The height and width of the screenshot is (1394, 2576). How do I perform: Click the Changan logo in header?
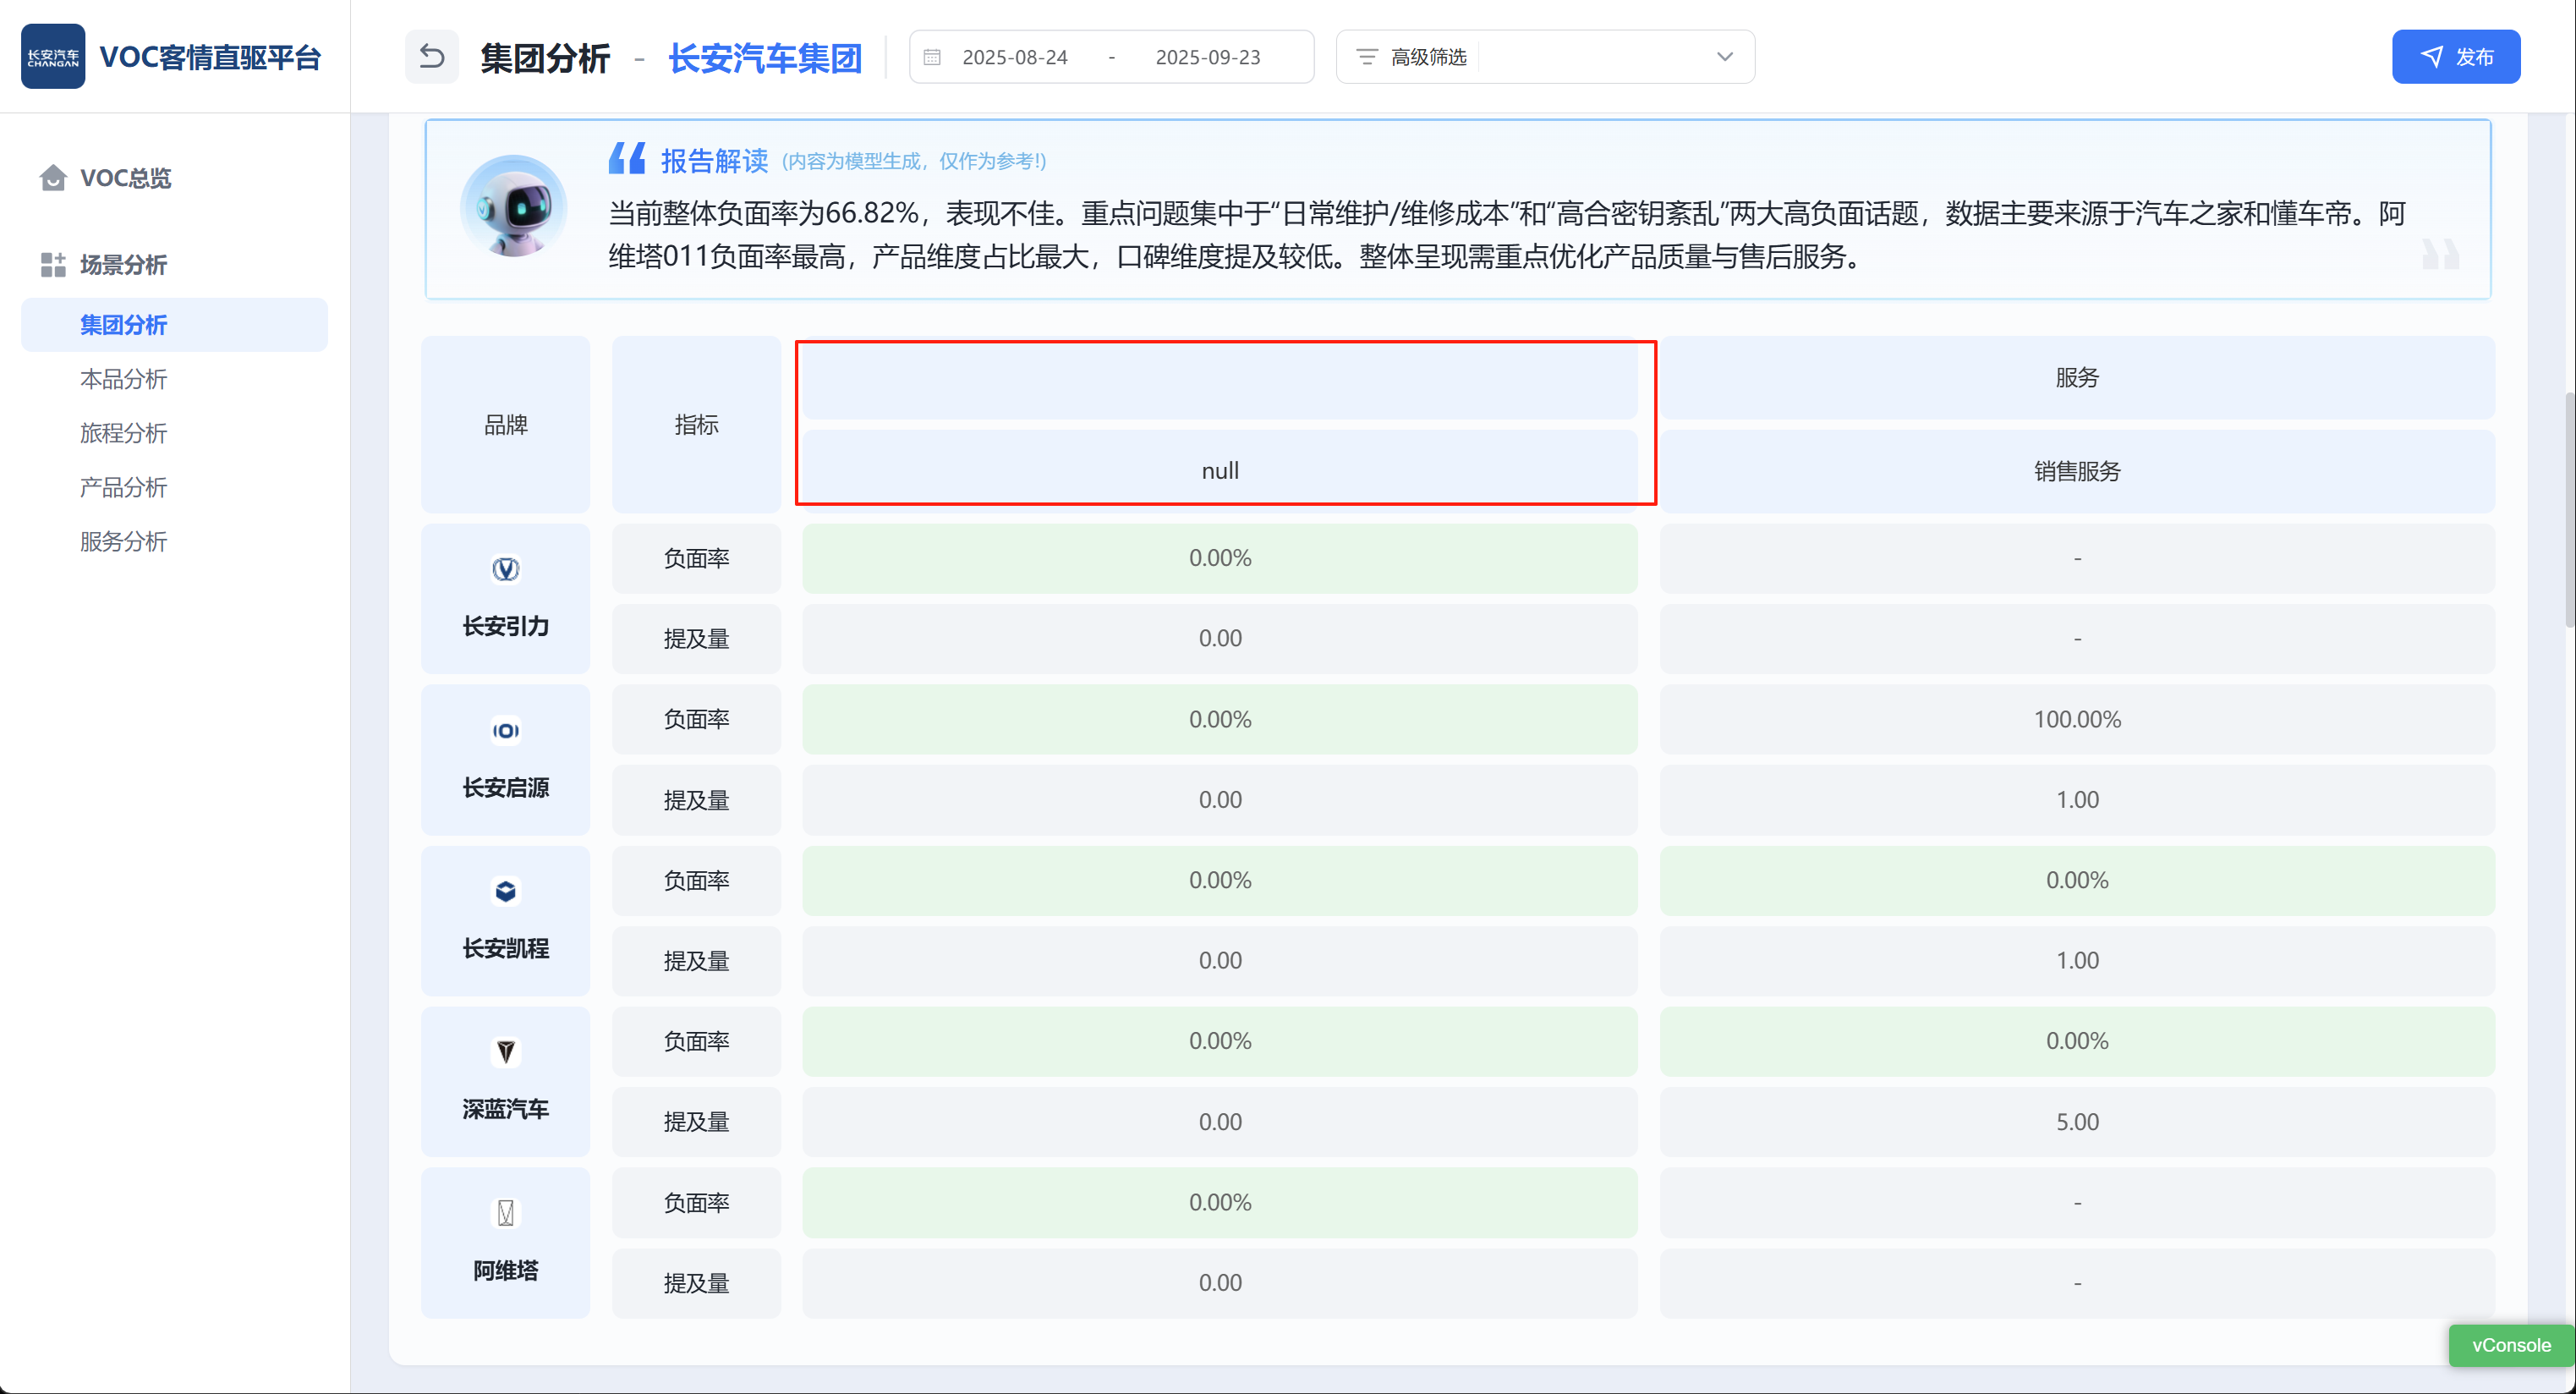(x=53, y=56)
